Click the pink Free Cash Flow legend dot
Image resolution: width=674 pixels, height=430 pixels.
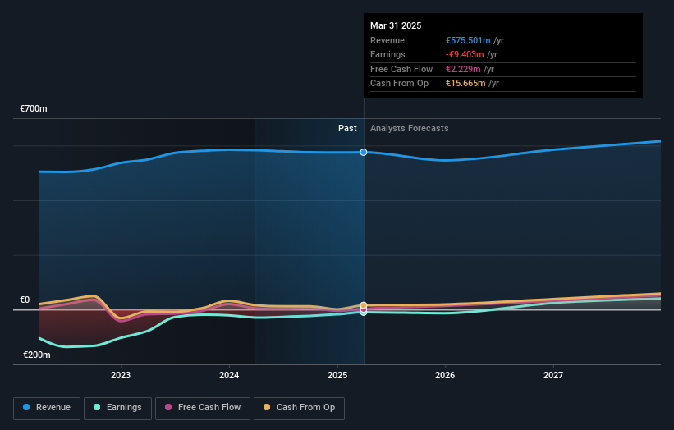pos(168,407)
